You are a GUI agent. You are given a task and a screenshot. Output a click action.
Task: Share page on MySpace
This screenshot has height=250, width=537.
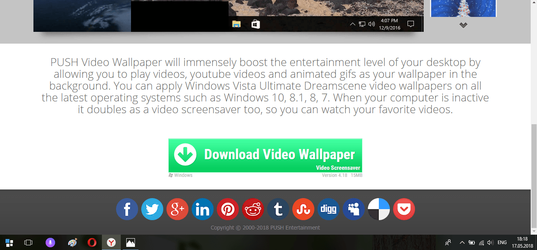354,209
